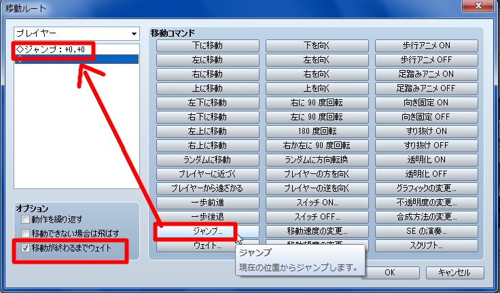The width and height of the screenshot is (500, 293).
Task: Turn 歩行アニメ ON
Action: (x=427, y=46)
